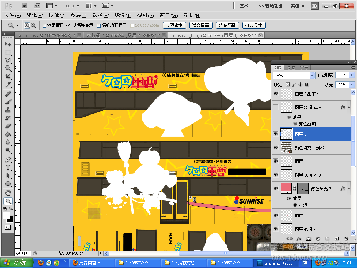
Task: Click the 适合屏幕 button
Action: (201, 25)
